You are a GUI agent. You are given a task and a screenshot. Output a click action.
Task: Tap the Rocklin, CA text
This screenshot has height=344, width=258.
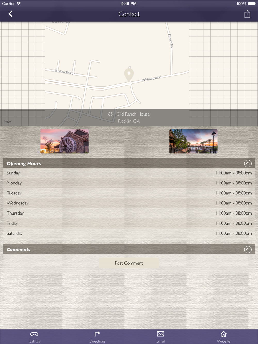pos(129,121)
